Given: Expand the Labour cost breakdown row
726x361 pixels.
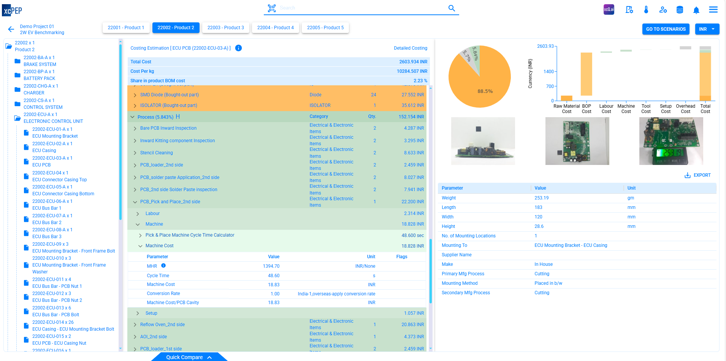Looking at the screenshot, I should click(x=138, y=213).
